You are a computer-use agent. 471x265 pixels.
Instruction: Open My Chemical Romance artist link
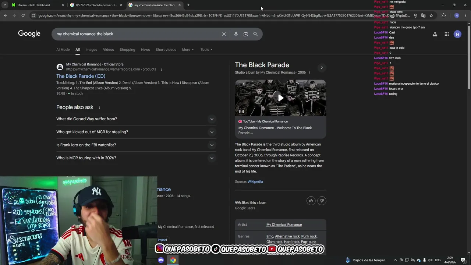click(284, 225)
